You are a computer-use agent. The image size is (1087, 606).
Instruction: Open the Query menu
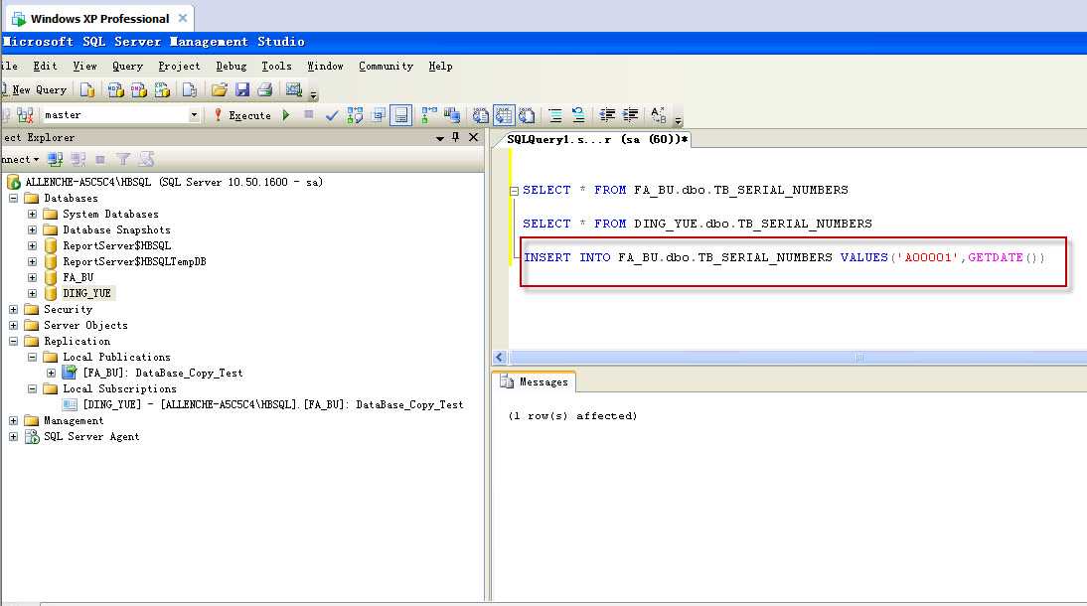[x=127, y=66]
